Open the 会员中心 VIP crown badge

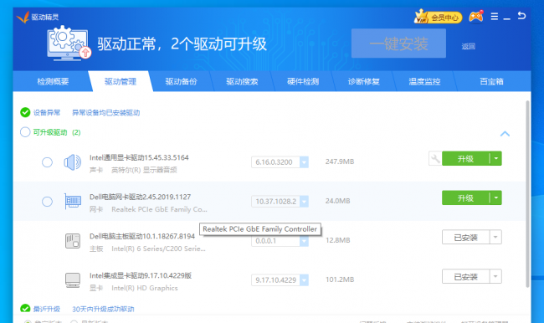pos(438,17)
